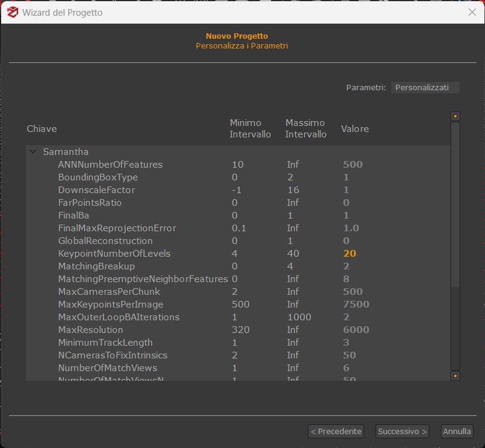Click the parameter list vertical scrollbar thumb
This screenshot has width=485, height=448.
tap(455, 205)
